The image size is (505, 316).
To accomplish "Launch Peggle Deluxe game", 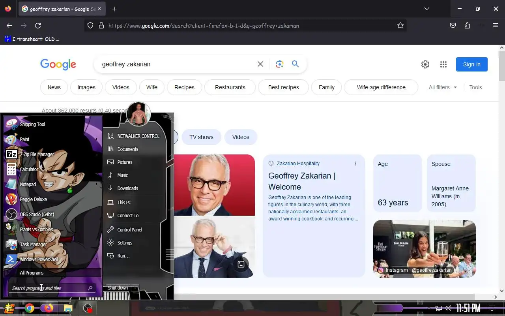I will [x=52, y=199].
